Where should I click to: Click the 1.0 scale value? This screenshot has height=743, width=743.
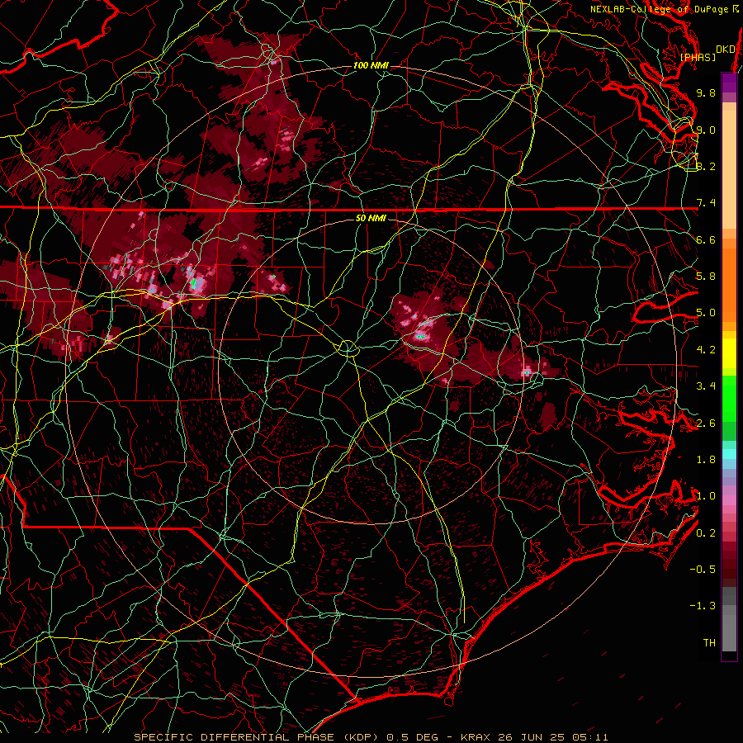click(706, 496)
